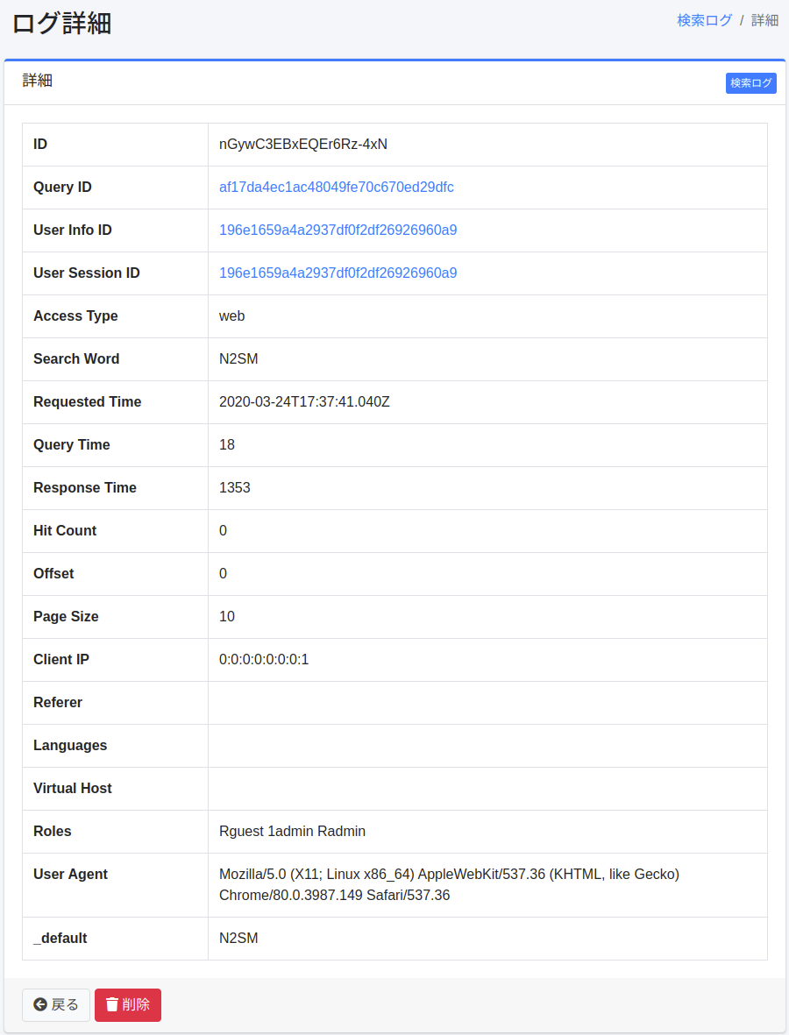This screenshot has width=789, height=1035.
Task: Click the 戻る button label
Action: [65, 1004]
